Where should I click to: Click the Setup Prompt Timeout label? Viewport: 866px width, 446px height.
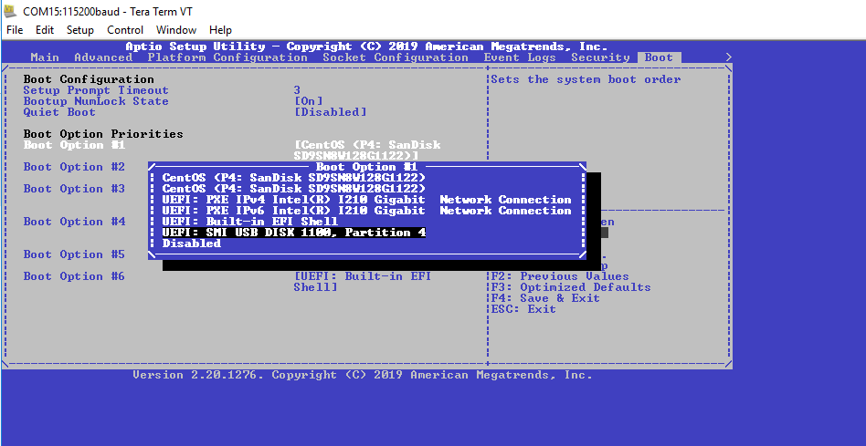(x=96, y=90)
